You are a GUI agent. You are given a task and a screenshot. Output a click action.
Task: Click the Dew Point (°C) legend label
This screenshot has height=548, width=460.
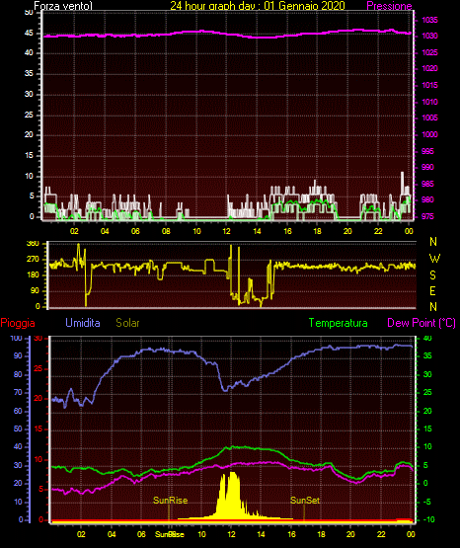[422, 323]
